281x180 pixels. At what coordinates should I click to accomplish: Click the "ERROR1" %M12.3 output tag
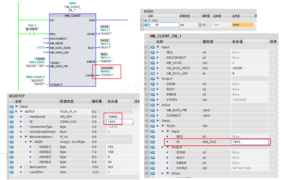[x=106, y=60]
